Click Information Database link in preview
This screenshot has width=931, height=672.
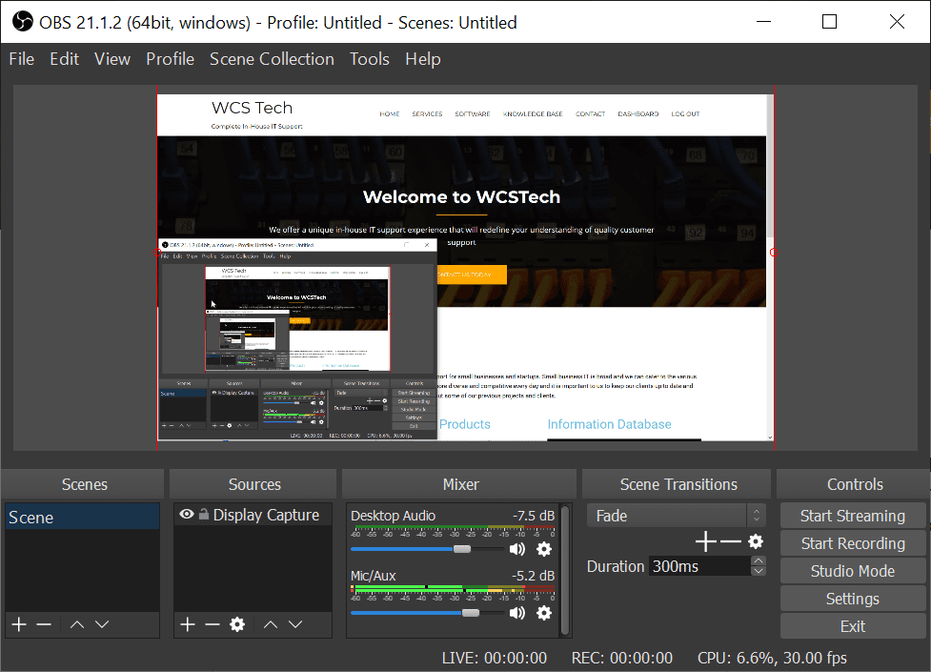click(609, 424)
